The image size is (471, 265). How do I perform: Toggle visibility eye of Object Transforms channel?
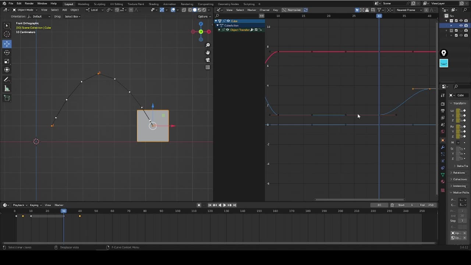[x=227, y=30]
